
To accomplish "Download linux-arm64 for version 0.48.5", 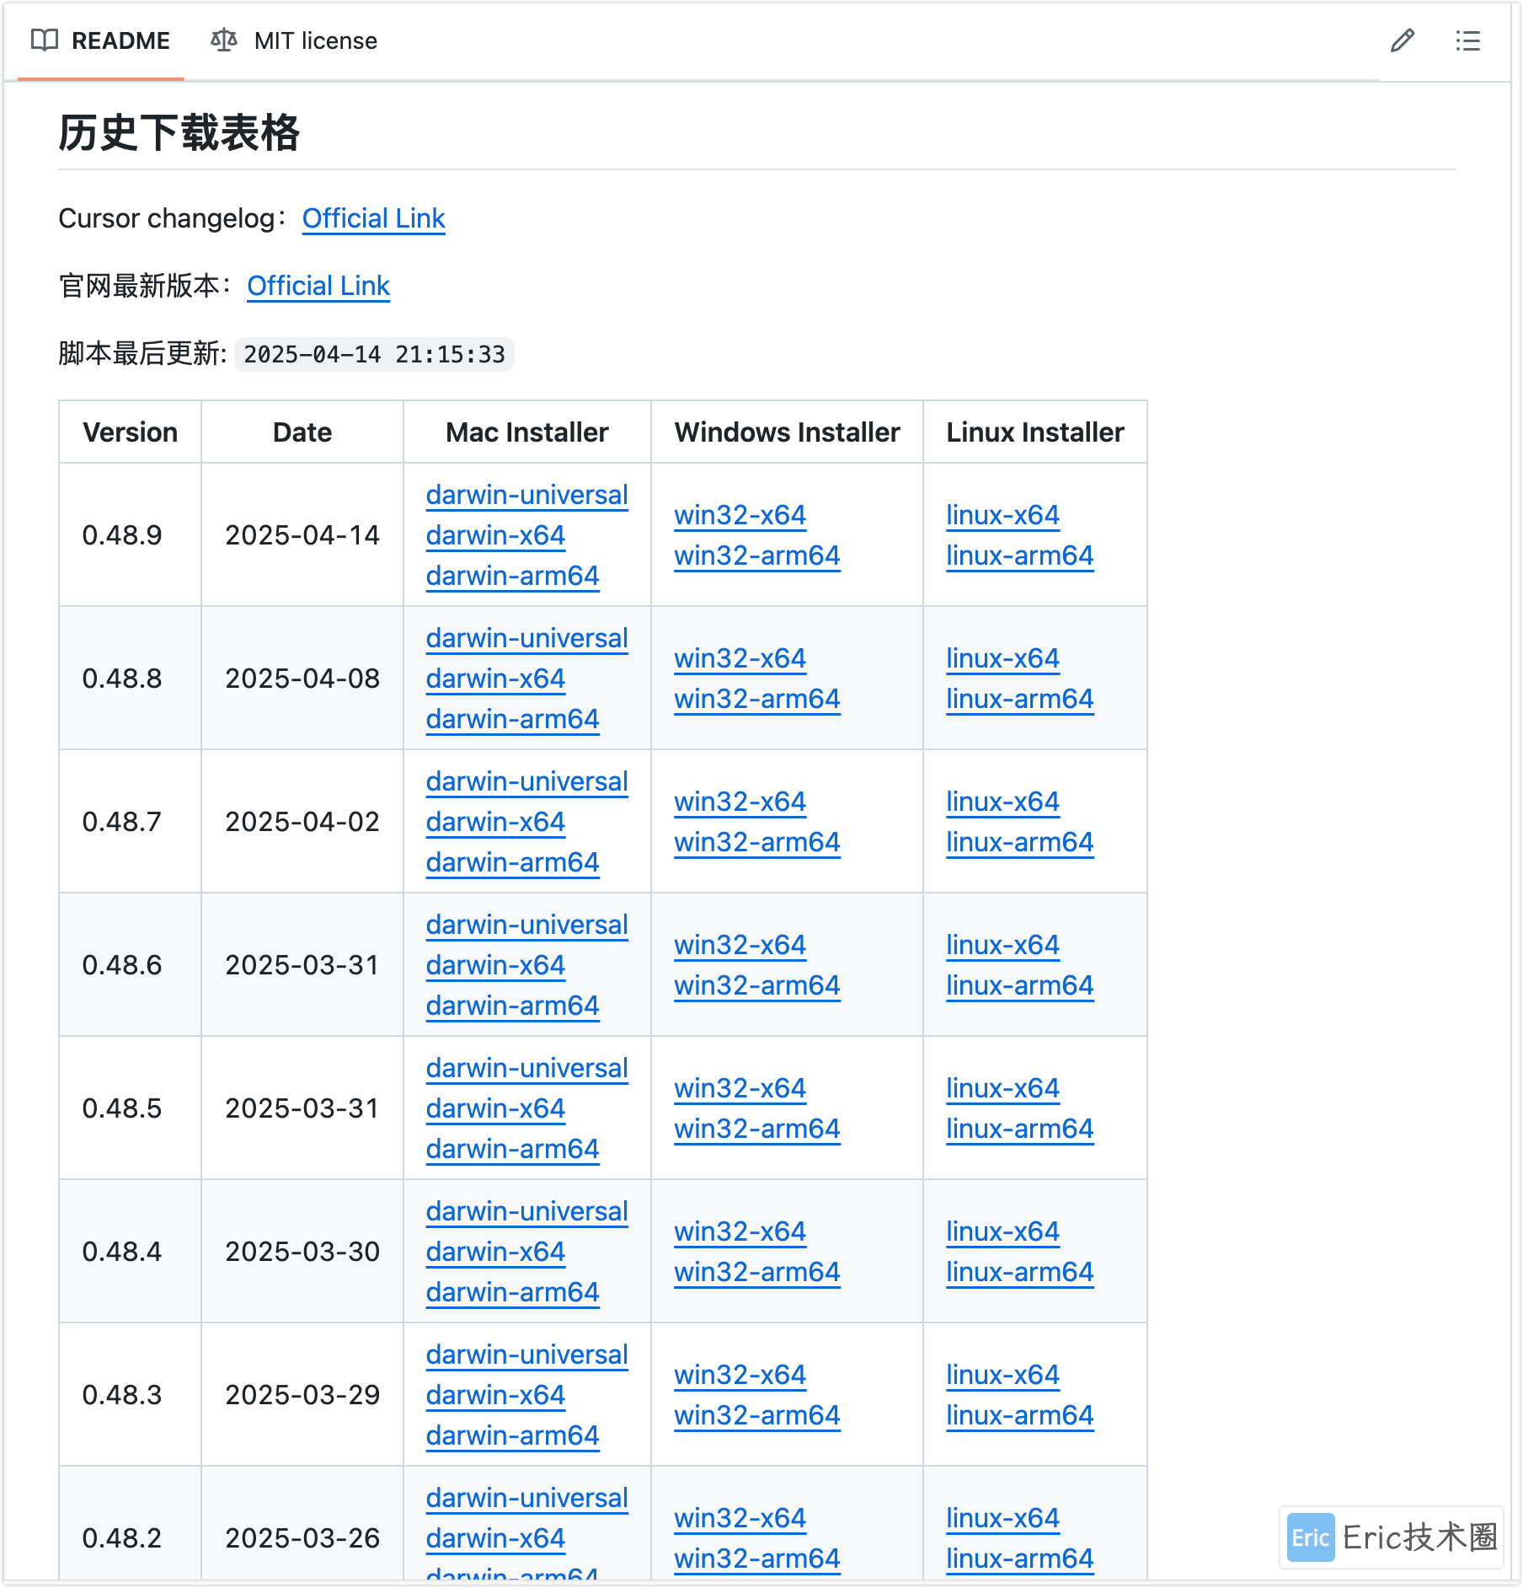I will [1019, 1129].
